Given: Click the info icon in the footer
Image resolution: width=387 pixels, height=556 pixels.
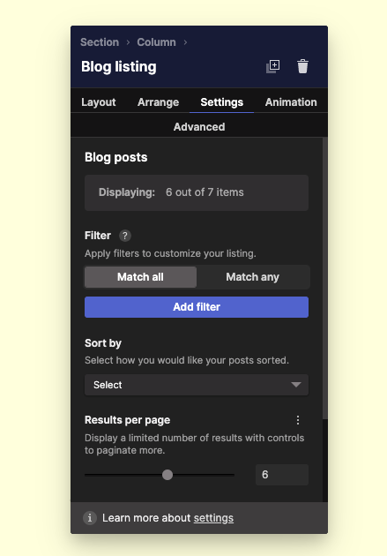Looking at the screenshot, I should click(90, 518).
